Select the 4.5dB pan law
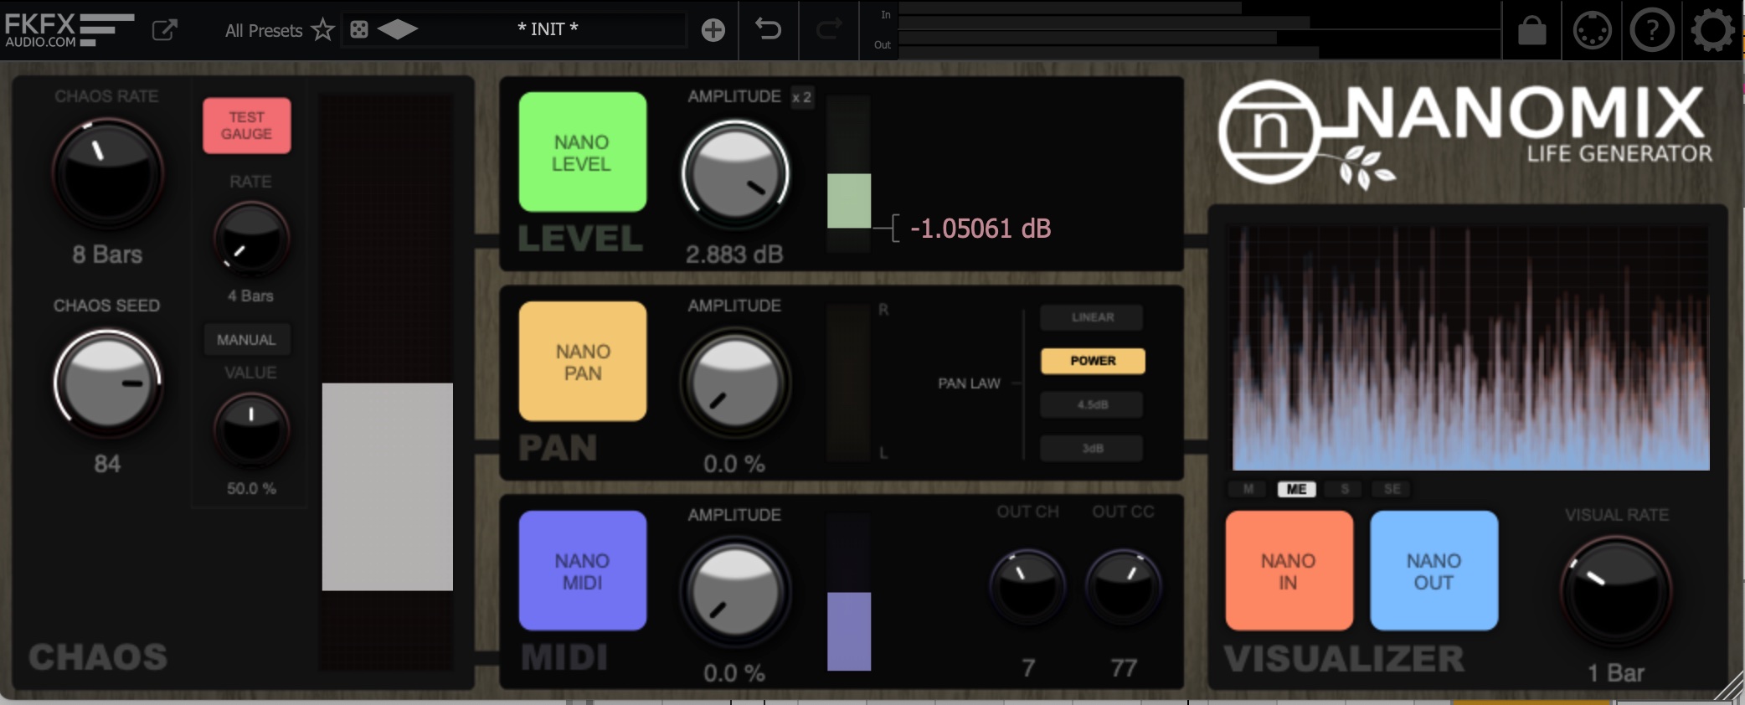Image resolution: width=1745 pixels, height=705 pixels. coord(1093,404)
